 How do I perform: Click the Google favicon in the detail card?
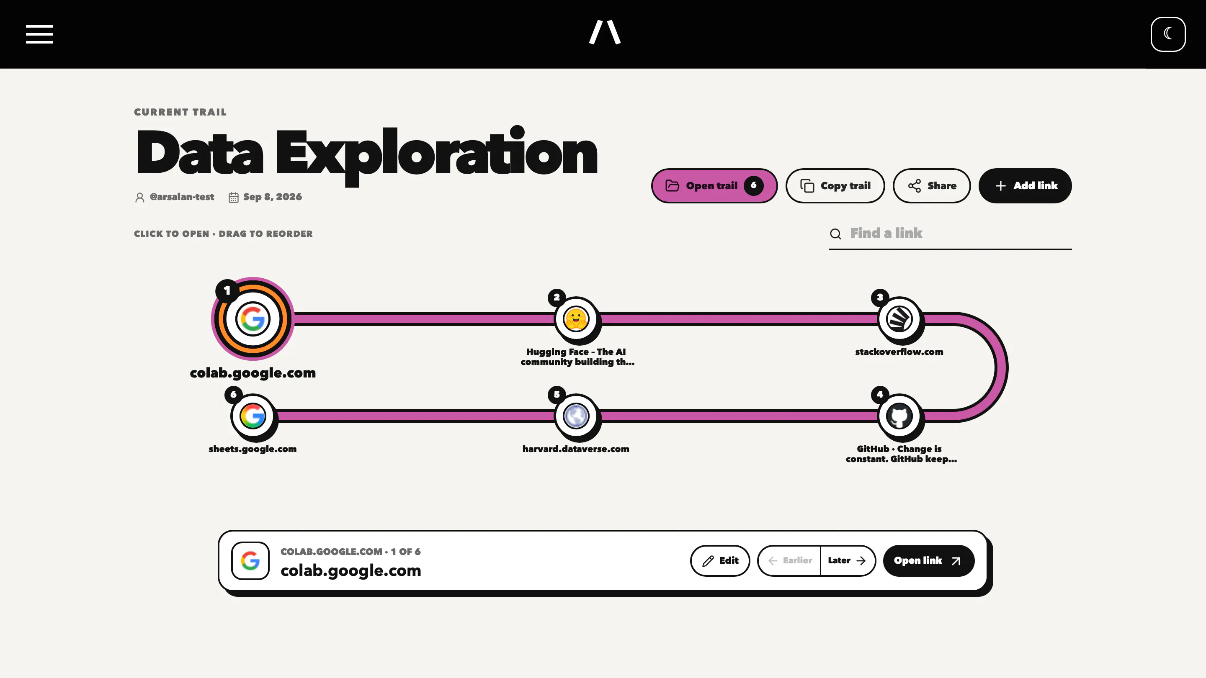point(250,560)
